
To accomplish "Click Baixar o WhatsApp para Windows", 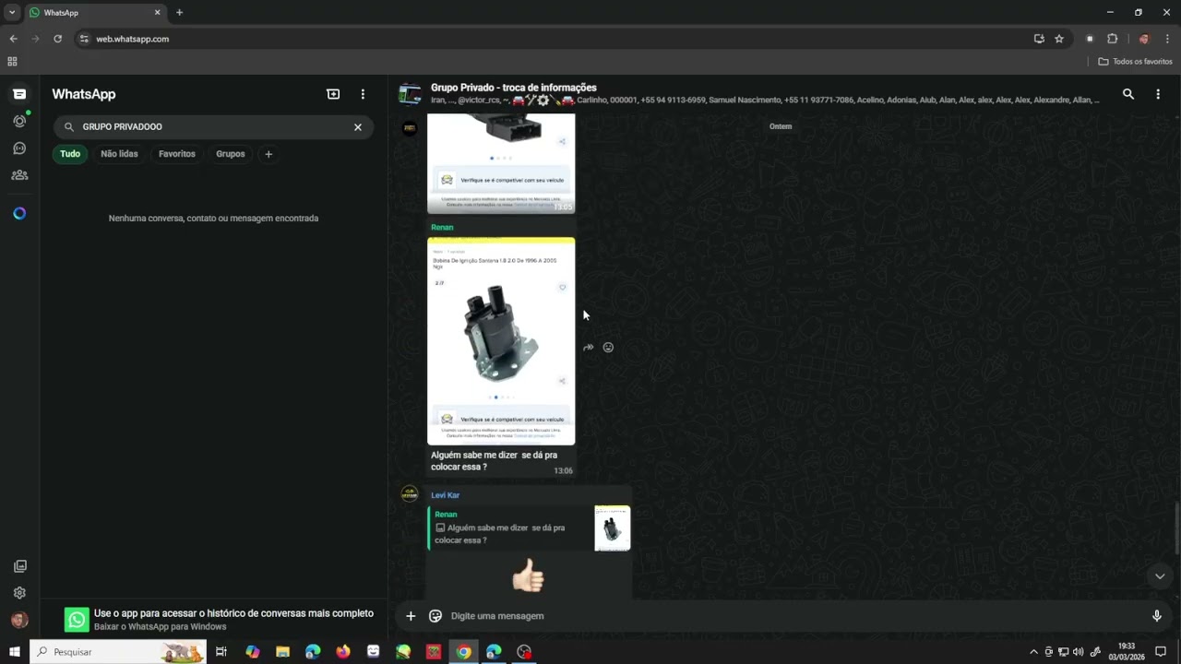I will 160,627.
